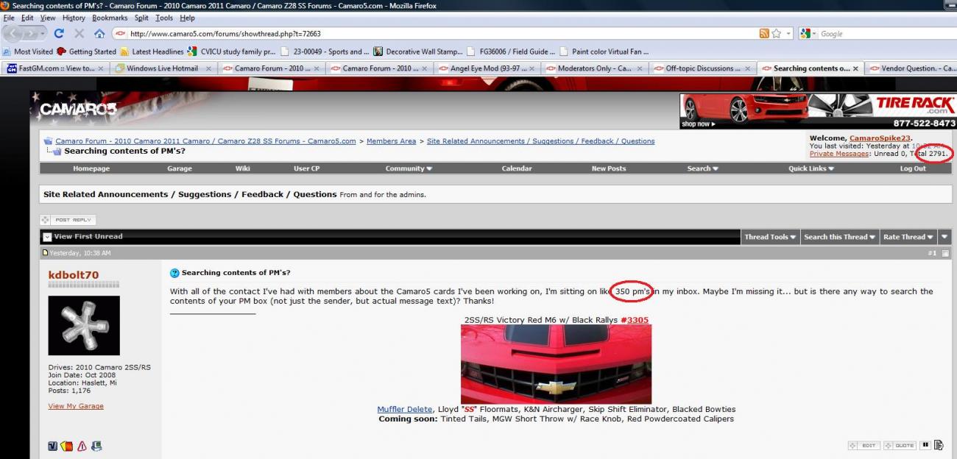Open the Private Messages link
Image resolution: width=957 pixels, height=459 pixels.
838,154
